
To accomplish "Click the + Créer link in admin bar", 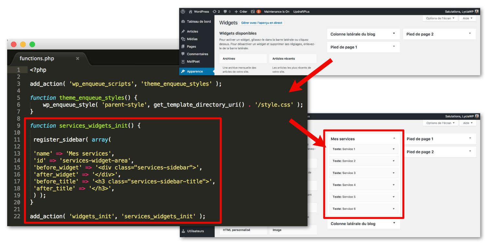I will (241, 12).
